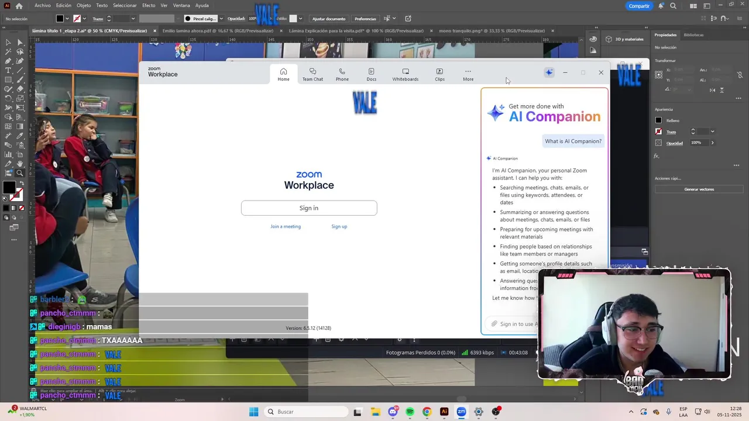Click Illustrator home icon

[19, 6]
